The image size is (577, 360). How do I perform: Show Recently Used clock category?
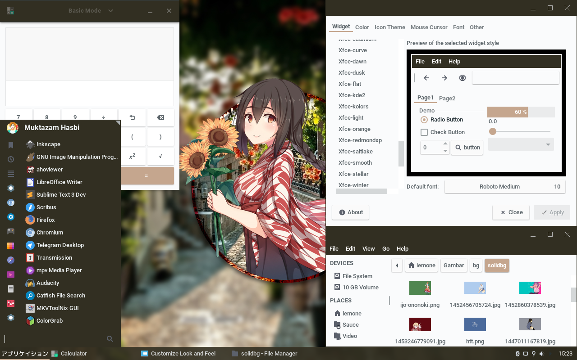(x=11, y=159)
